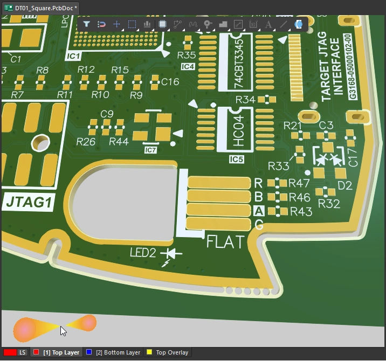Select the Place Component chip icon

[162, 24]
